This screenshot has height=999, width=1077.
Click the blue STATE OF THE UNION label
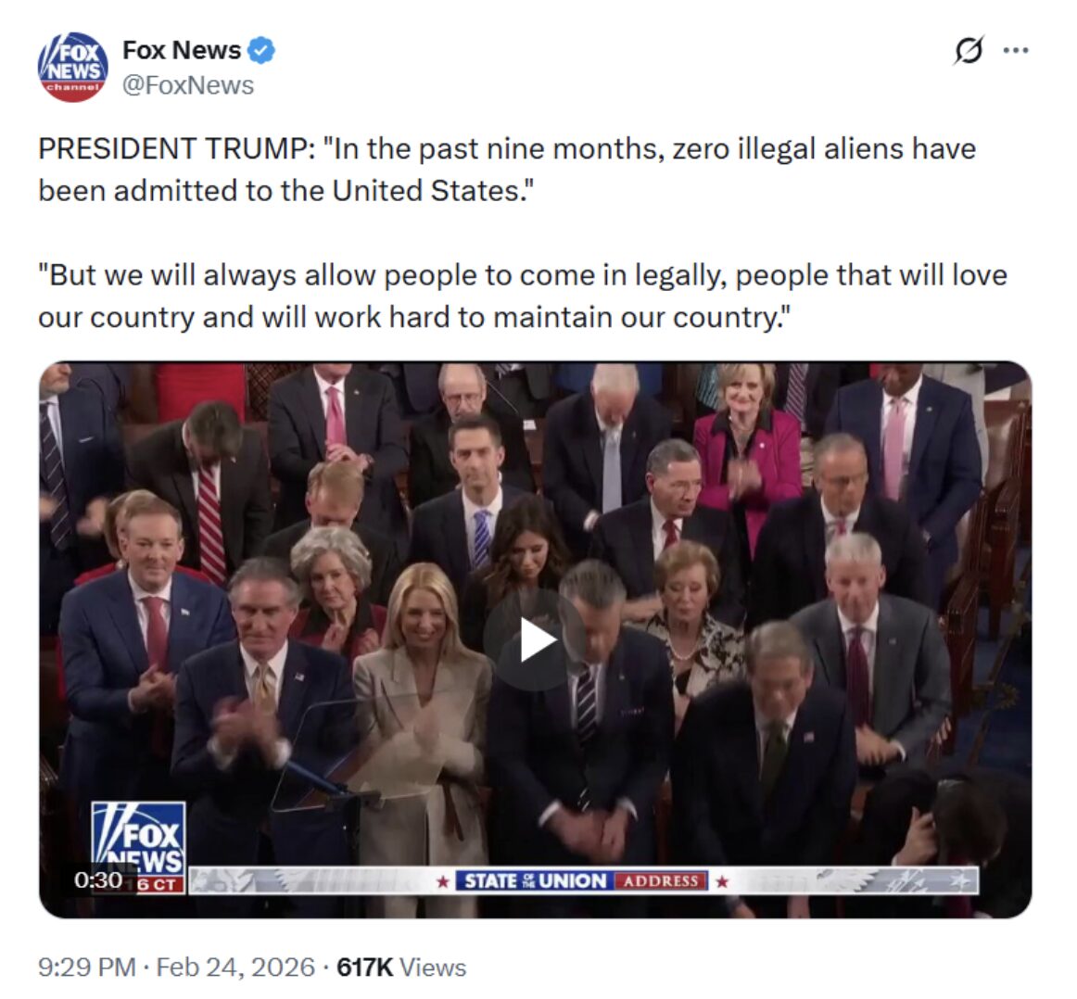click(535, 881)
